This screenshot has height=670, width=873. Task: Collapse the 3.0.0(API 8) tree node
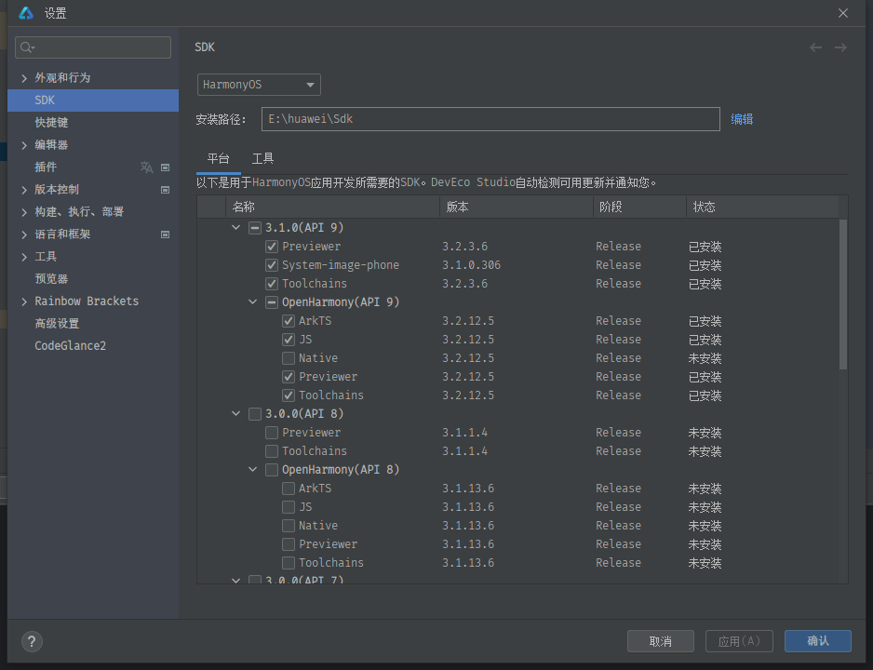[x=236, y=414]
